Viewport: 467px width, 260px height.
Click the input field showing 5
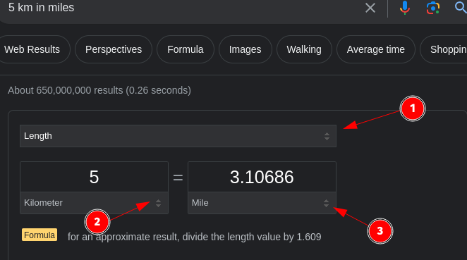coord(94,177)
